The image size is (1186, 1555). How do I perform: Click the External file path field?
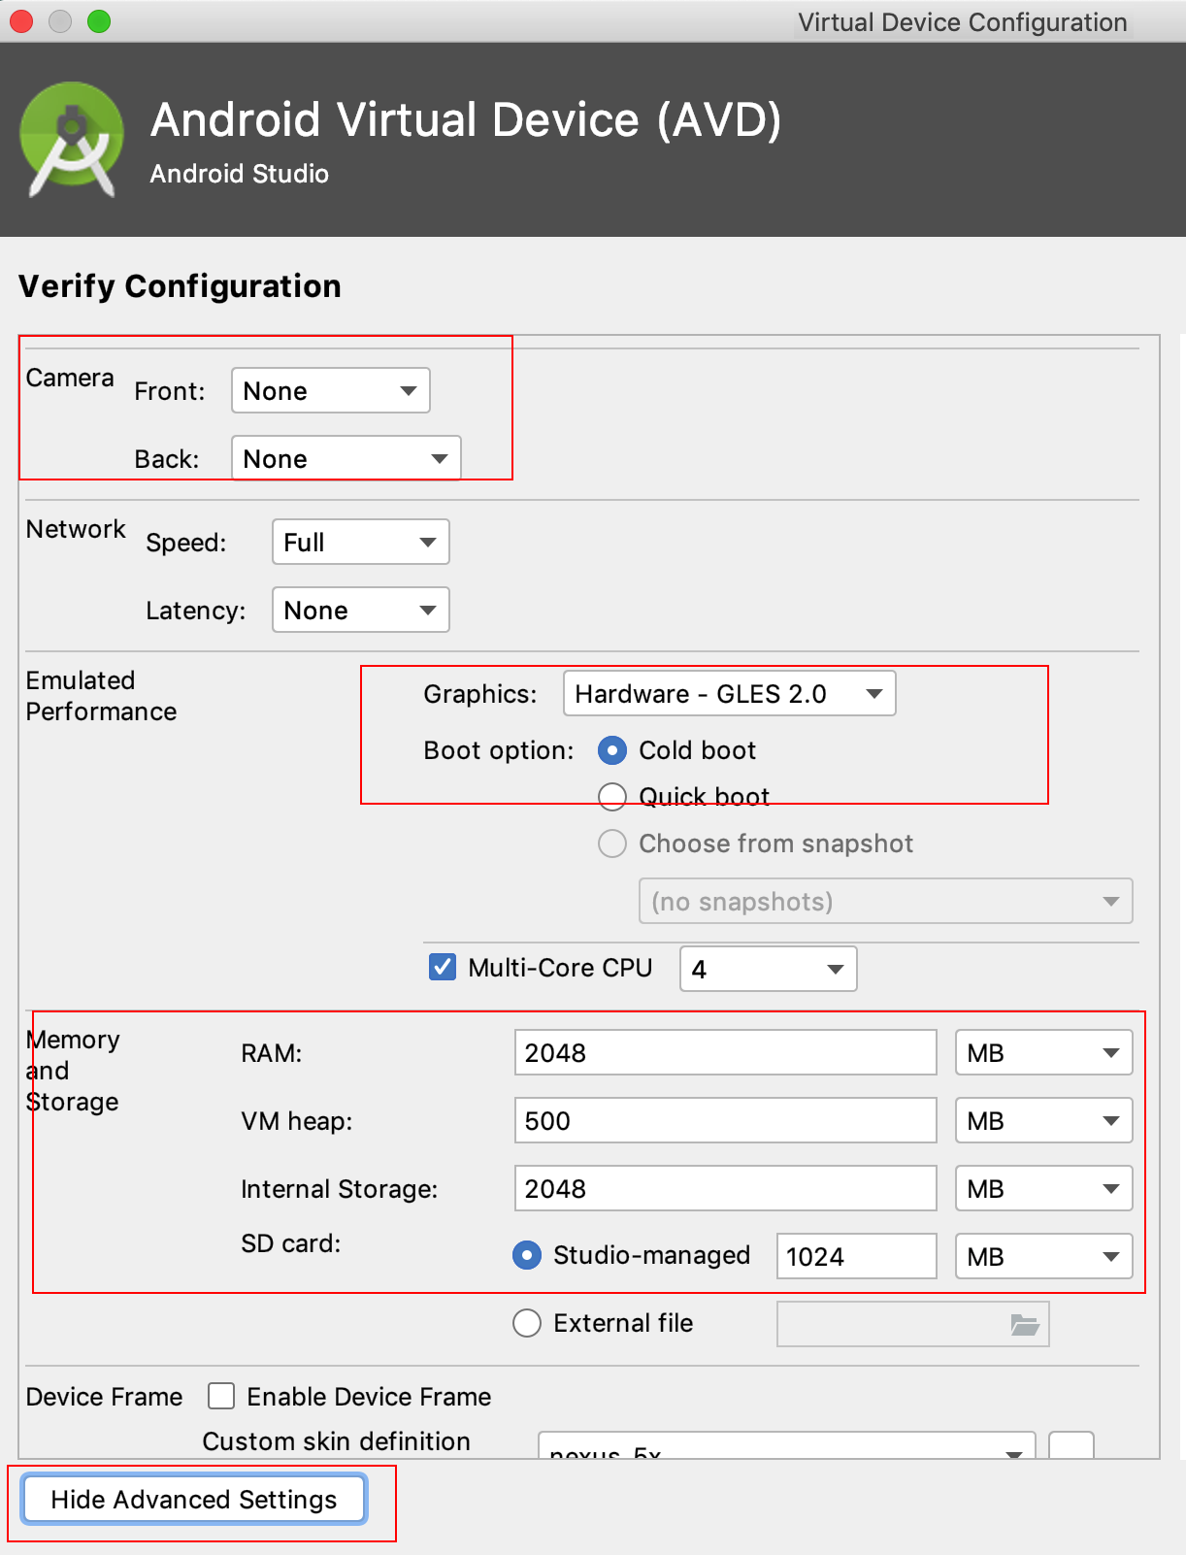[x=913, y=1324]
